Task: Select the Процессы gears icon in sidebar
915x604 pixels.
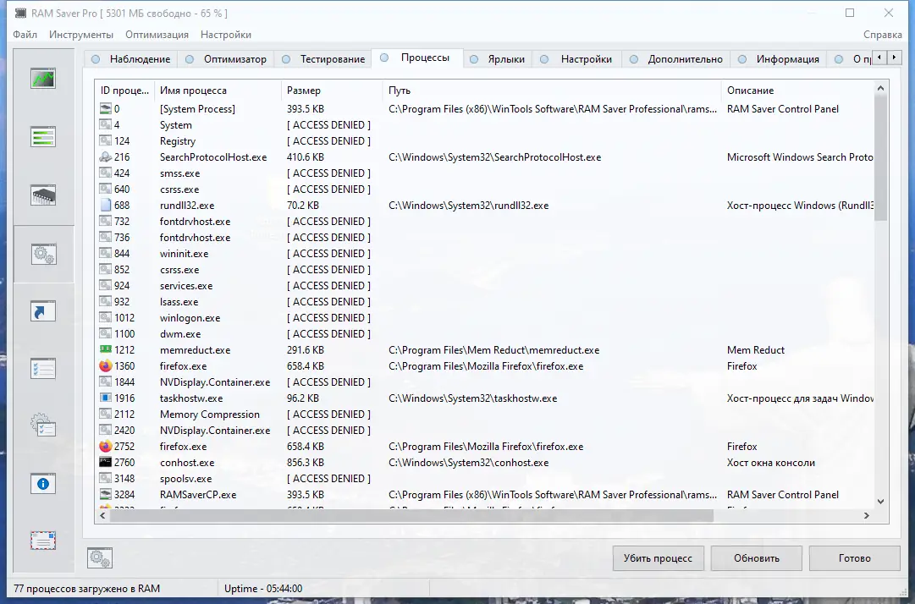Action: (43, 253)
